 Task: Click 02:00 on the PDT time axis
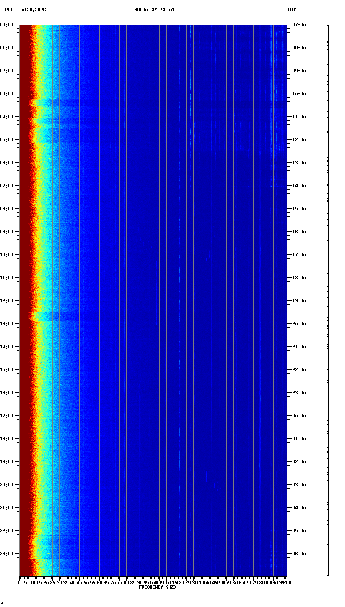(x=7, y=71)
